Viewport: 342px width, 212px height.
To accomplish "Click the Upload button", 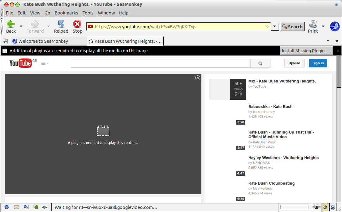I will [x=294, y=63].
